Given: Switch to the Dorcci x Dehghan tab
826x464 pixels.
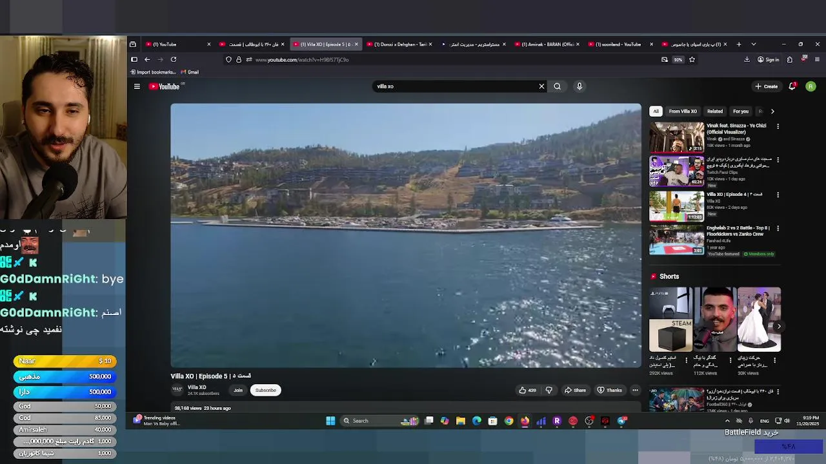Looking at the screenshot, I should (399, 44).
